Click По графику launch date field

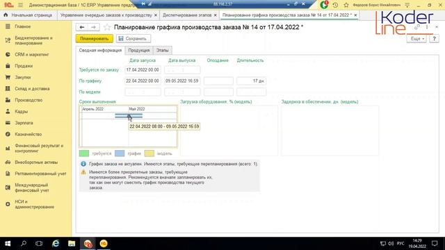(143, 81)
